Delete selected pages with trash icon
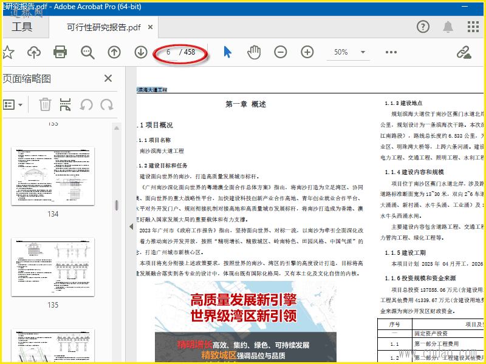Screen dimensions: 486x364 (x=45, y=104)
